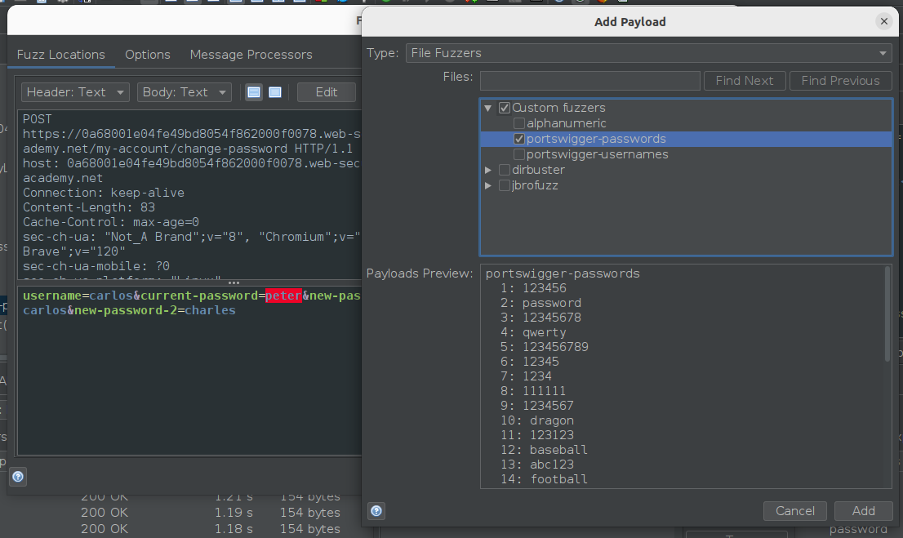Click the Payloads Preview vertical scrollbar

click(x=887, y=314)
